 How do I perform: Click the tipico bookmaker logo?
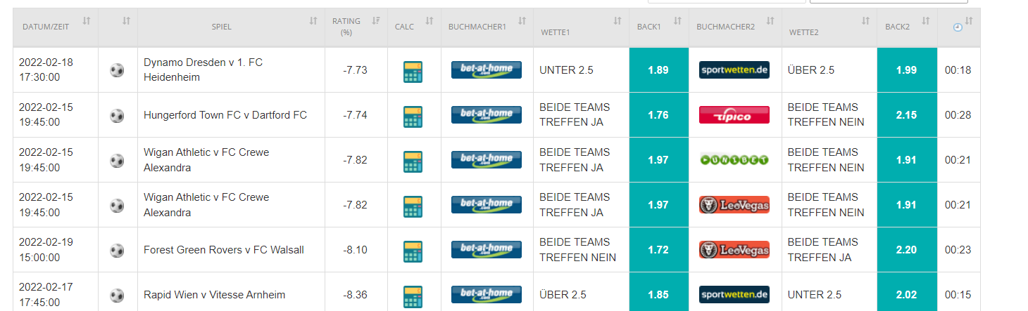734,114
